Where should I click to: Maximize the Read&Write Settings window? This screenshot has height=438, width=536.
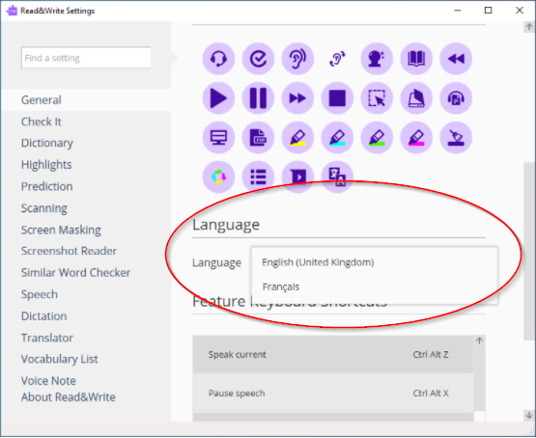[x=488, y=11]
